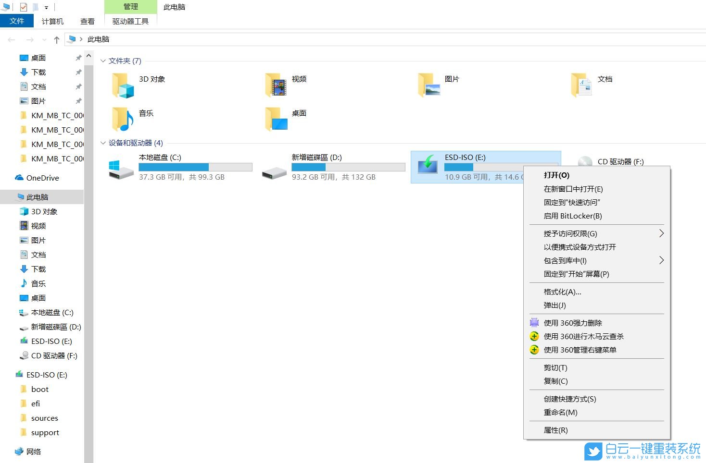Image resolution: width=706 pixels, height=463 pixels.
Task: Click the 使用 360进行木马云查杀 icon
Action: click(x=534, y=336)
